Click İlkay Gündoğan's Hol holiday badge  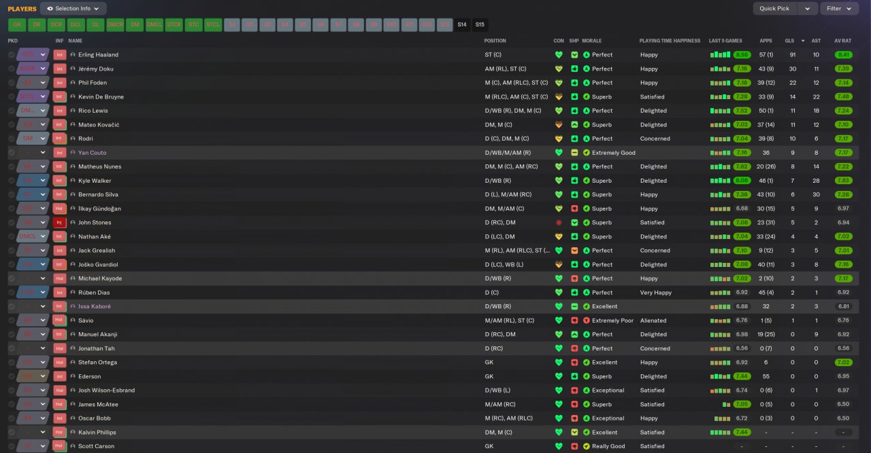(x=59, y=209)
